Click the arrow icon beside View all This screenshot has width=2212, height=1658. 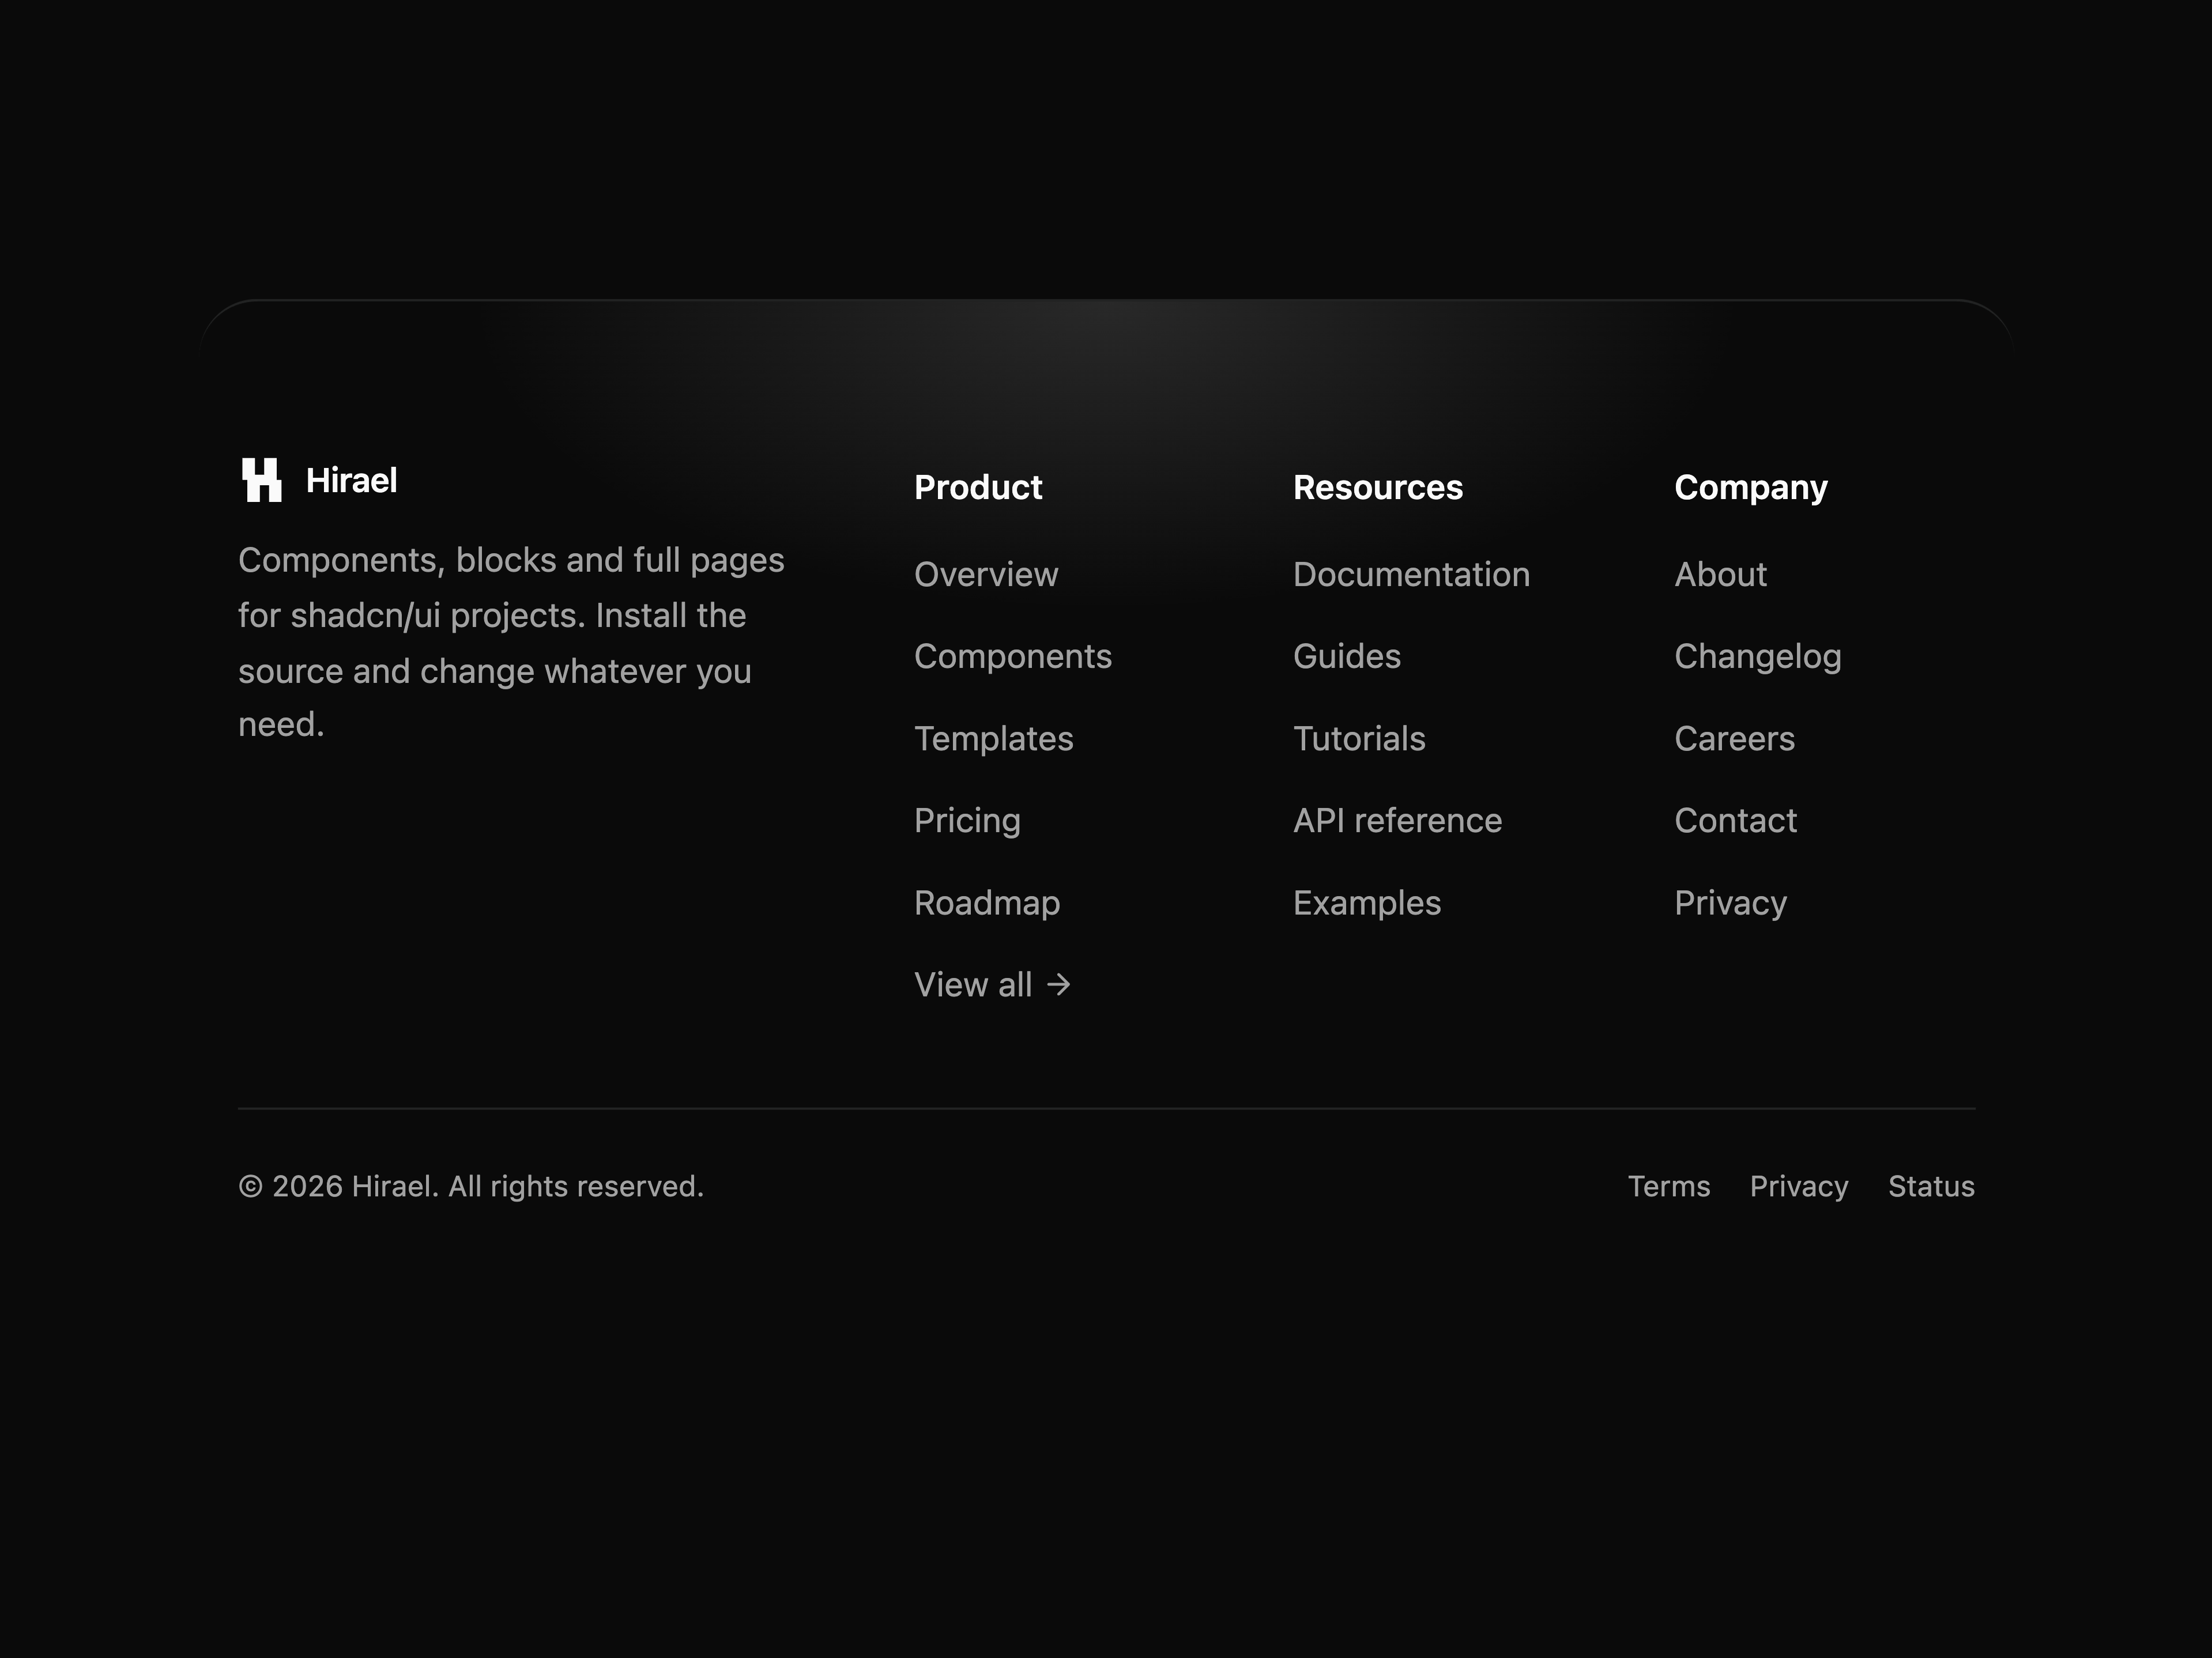point(1059,985)
